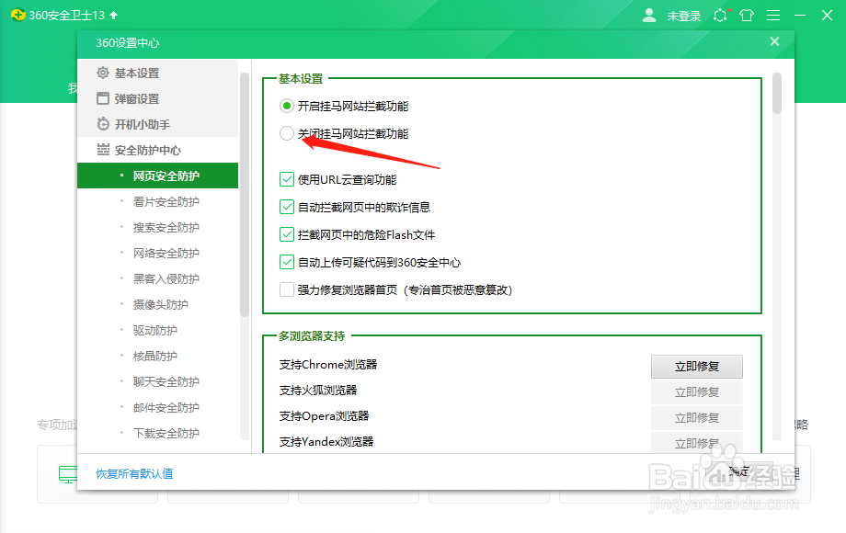
Task: Click the settings content vertical scrollbar
Action: [777, 93]
